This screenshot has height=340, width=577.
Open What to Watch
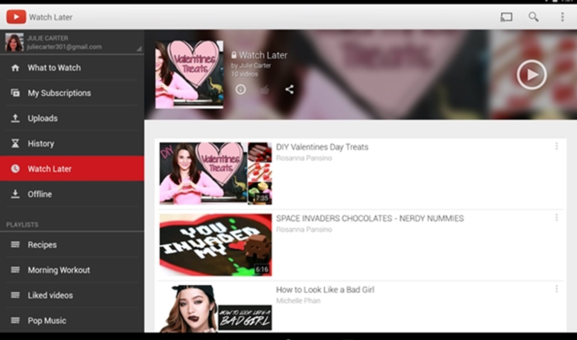[x=72, y=68]
